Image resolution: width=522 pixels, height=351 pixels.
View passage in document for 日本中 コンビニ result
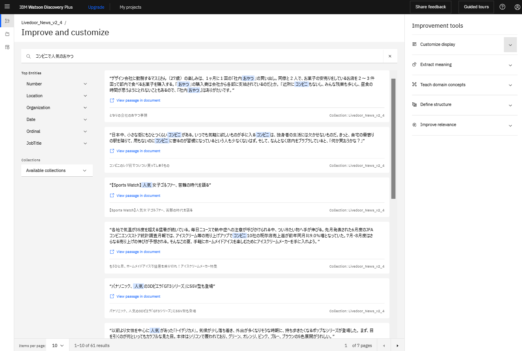pos(138,151)
